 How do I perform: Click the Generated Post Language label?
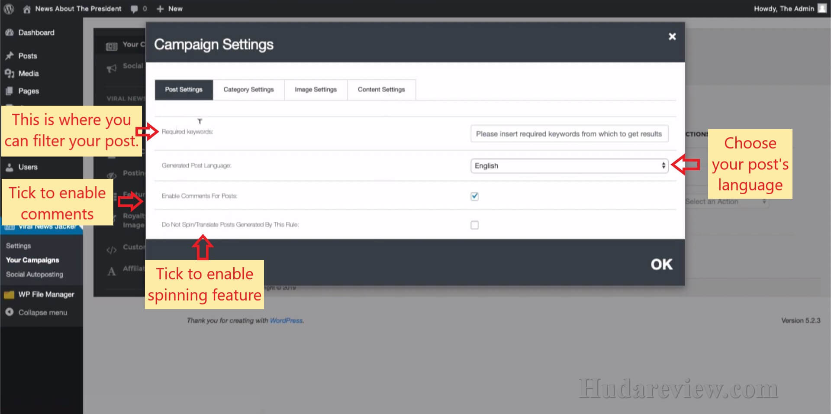click(x=196, y=165)
